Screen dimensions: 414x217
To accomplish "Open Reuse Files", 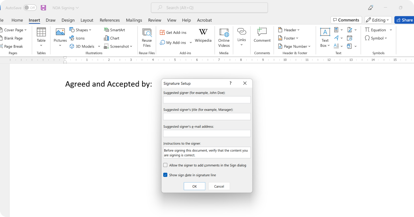I will 147,37.
